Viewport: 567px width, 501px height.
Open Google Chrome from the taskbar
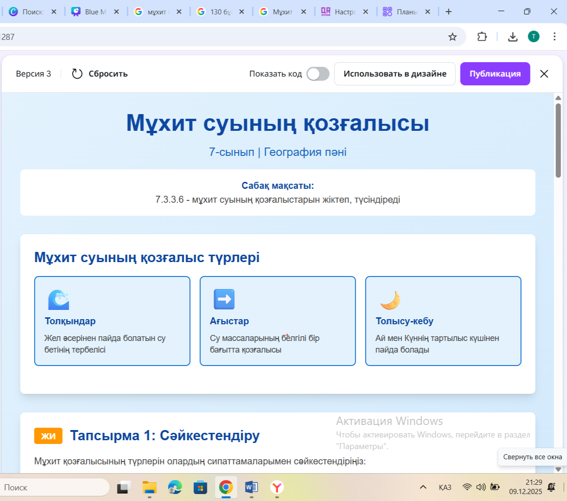[x=226, y=488]
